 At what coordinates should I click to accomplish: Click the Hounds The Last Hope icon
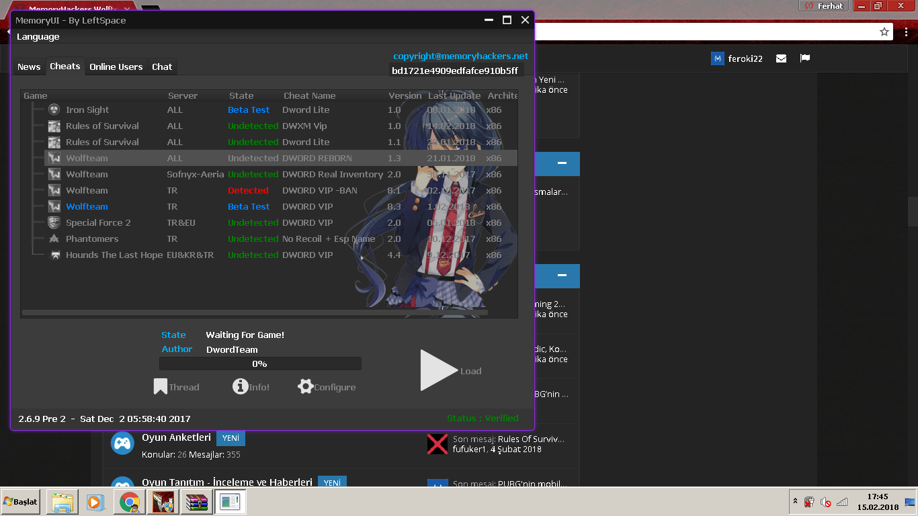coord(56,255)
